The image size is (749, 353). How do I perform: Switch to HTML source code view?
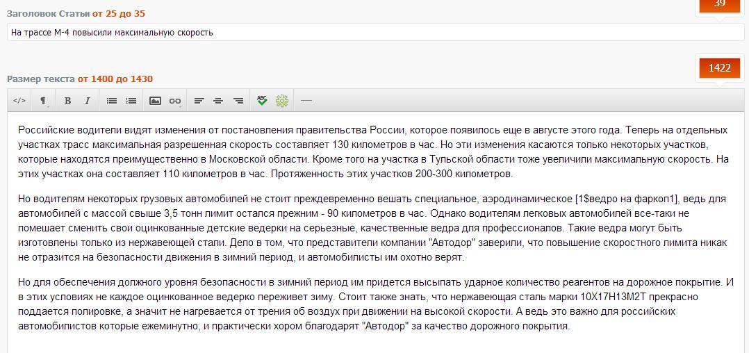[19, 101]
